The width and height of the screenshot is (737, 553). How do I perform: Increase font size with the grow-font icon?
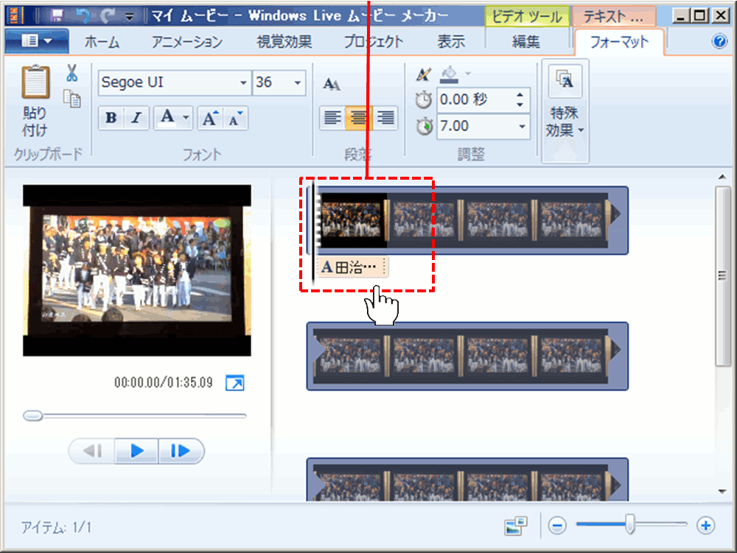tap(210, 118)
